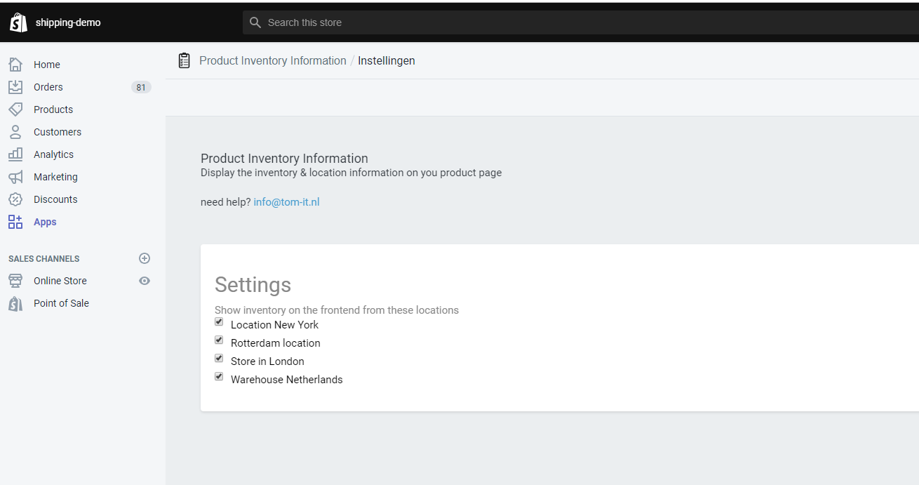Click the Marketing megaphone icon
Image resolution: width=919 pixels, height=485 pixels.
(x=15, y=177)
